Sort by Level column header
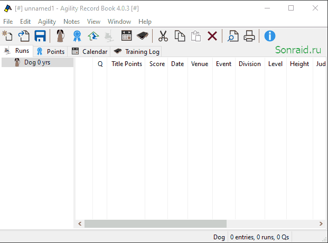Screen dimensions: 328x243 [275, 64]
